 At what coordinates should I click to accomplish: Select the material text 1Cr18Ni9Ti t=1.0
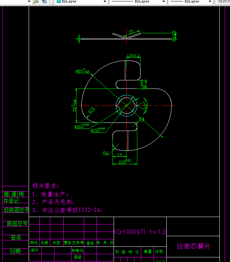point(140,232)
